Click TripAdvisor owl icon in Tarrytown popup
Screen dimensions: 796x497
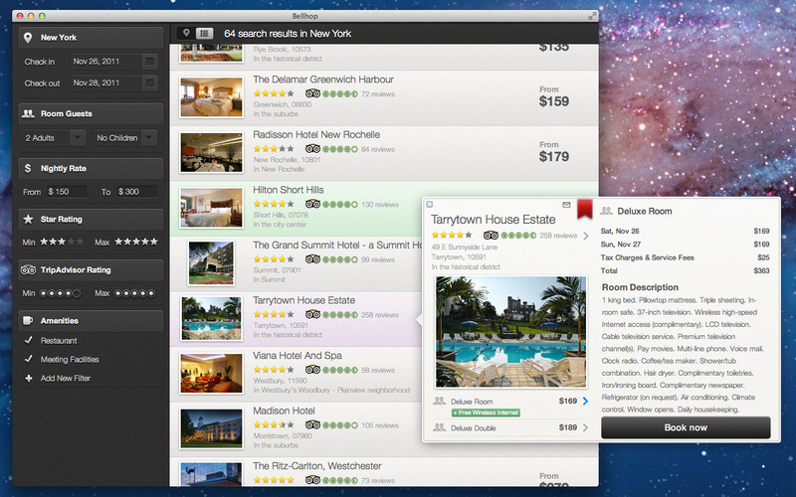point(491,236)
